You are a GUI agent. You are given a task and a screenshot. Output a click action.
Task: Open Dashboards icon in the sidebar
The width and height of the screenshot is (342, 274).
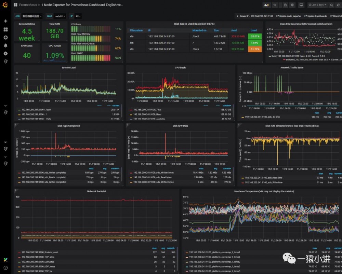[6, 29]
